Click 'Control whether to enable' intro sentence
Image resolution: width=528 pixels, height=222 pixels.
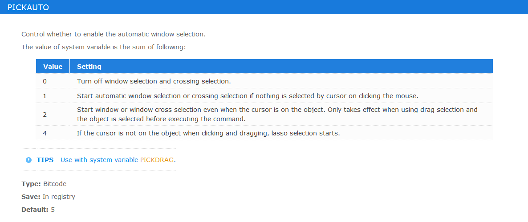tap(113, 34)
